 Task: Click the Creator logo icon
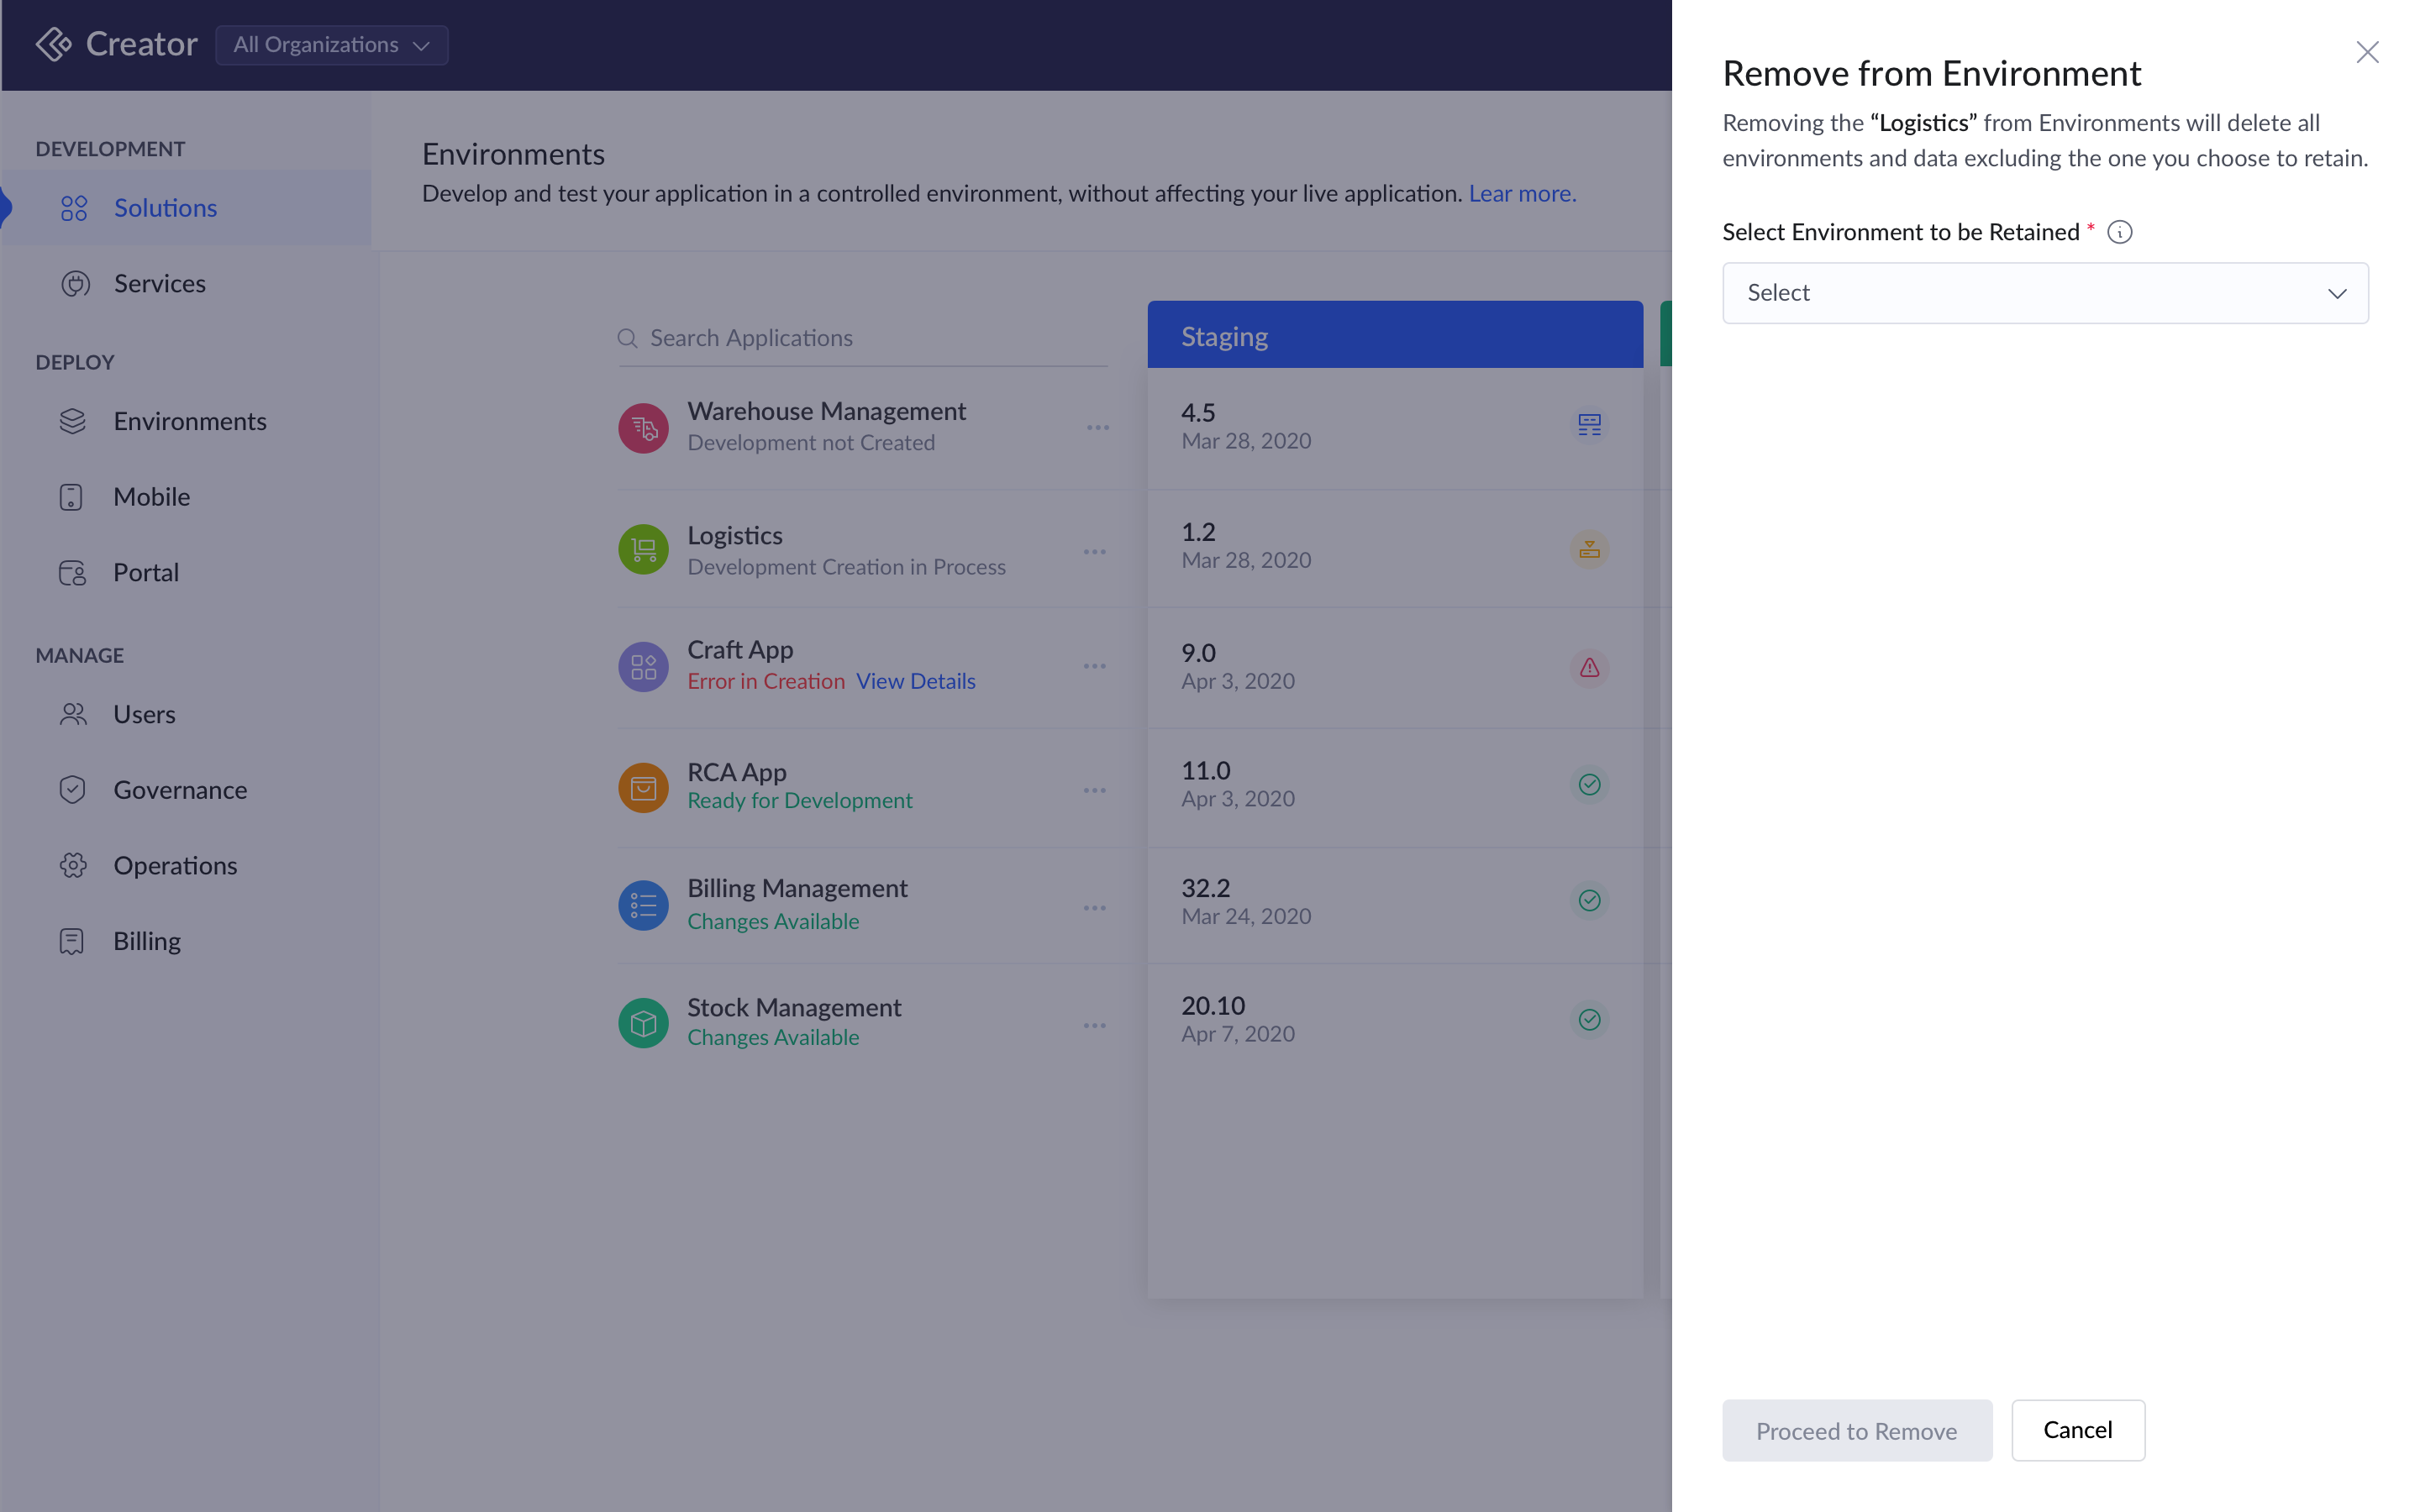tap(53, 45)
